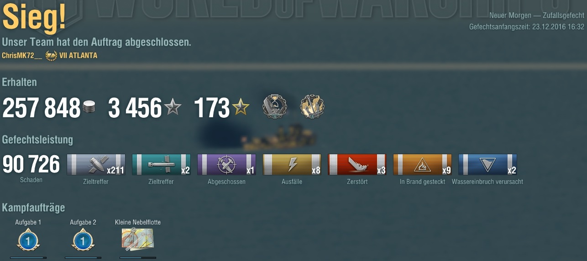The image size is (587, 261).
Task: Click the 90 726 Schaden damage value
Action: 31,164
